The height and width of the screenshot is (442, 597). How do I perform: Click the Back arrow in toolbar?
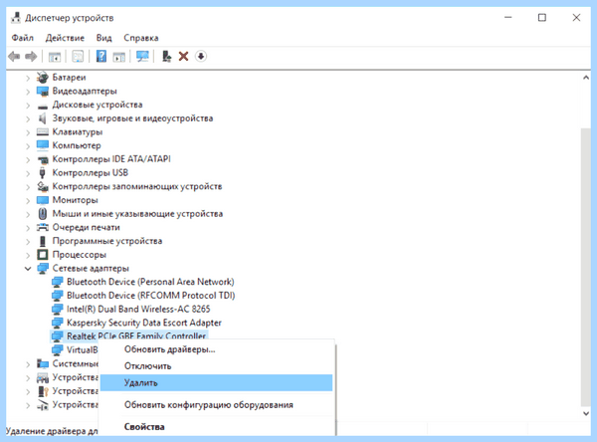pyautogui.click(x=14, y=57)
